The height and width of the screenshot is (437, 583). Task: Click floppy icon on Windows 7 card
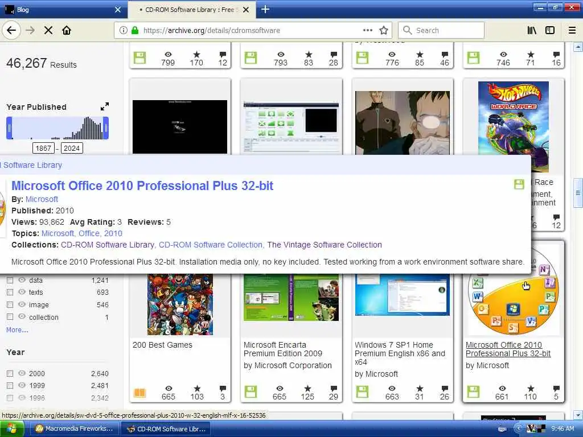point(362,392)
